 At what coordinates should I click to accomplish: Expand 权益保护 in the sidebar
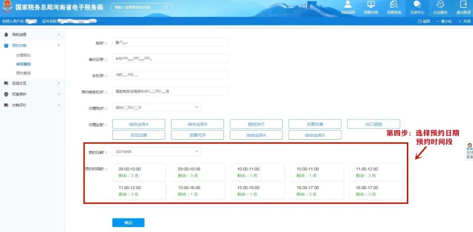pyautogui.click(x=31, y=94)
